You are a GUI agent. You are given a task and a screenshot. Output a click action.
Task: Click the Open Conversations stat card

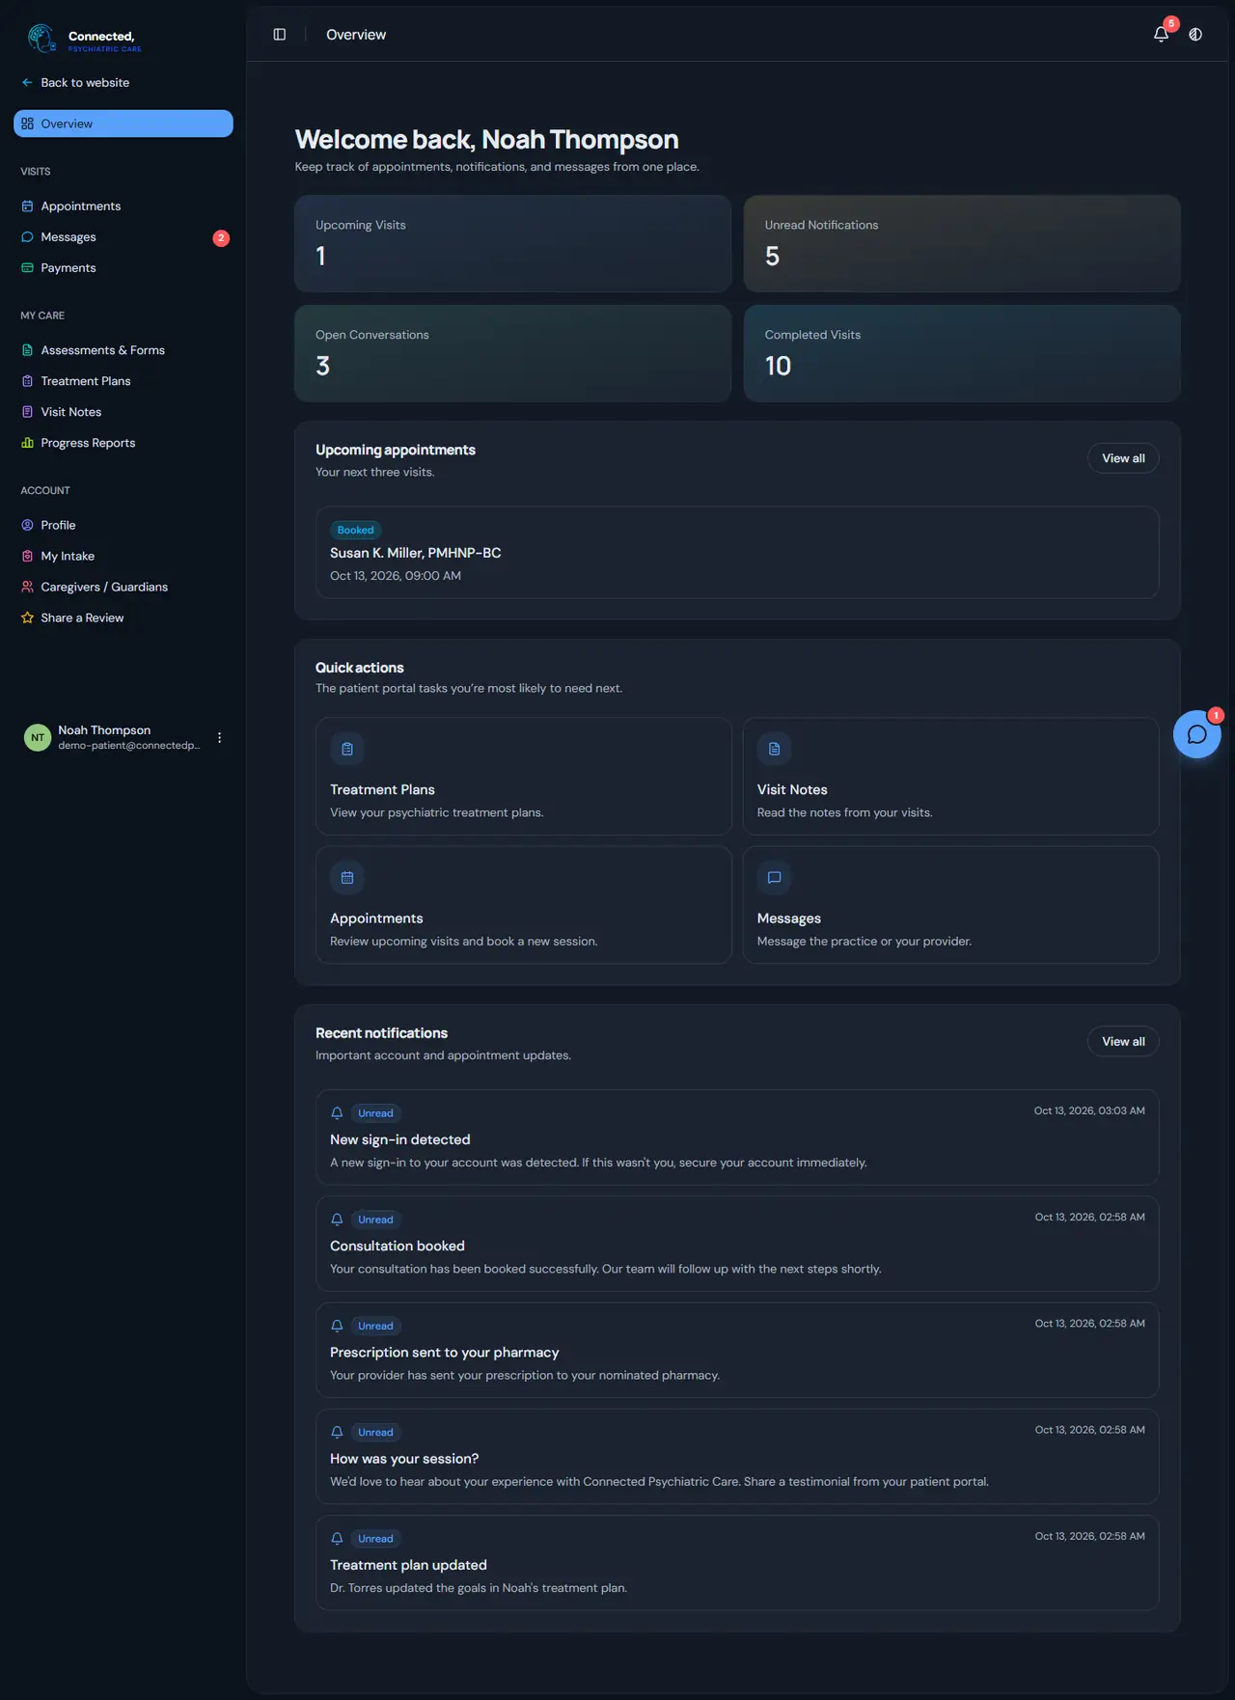pos(512,353)
